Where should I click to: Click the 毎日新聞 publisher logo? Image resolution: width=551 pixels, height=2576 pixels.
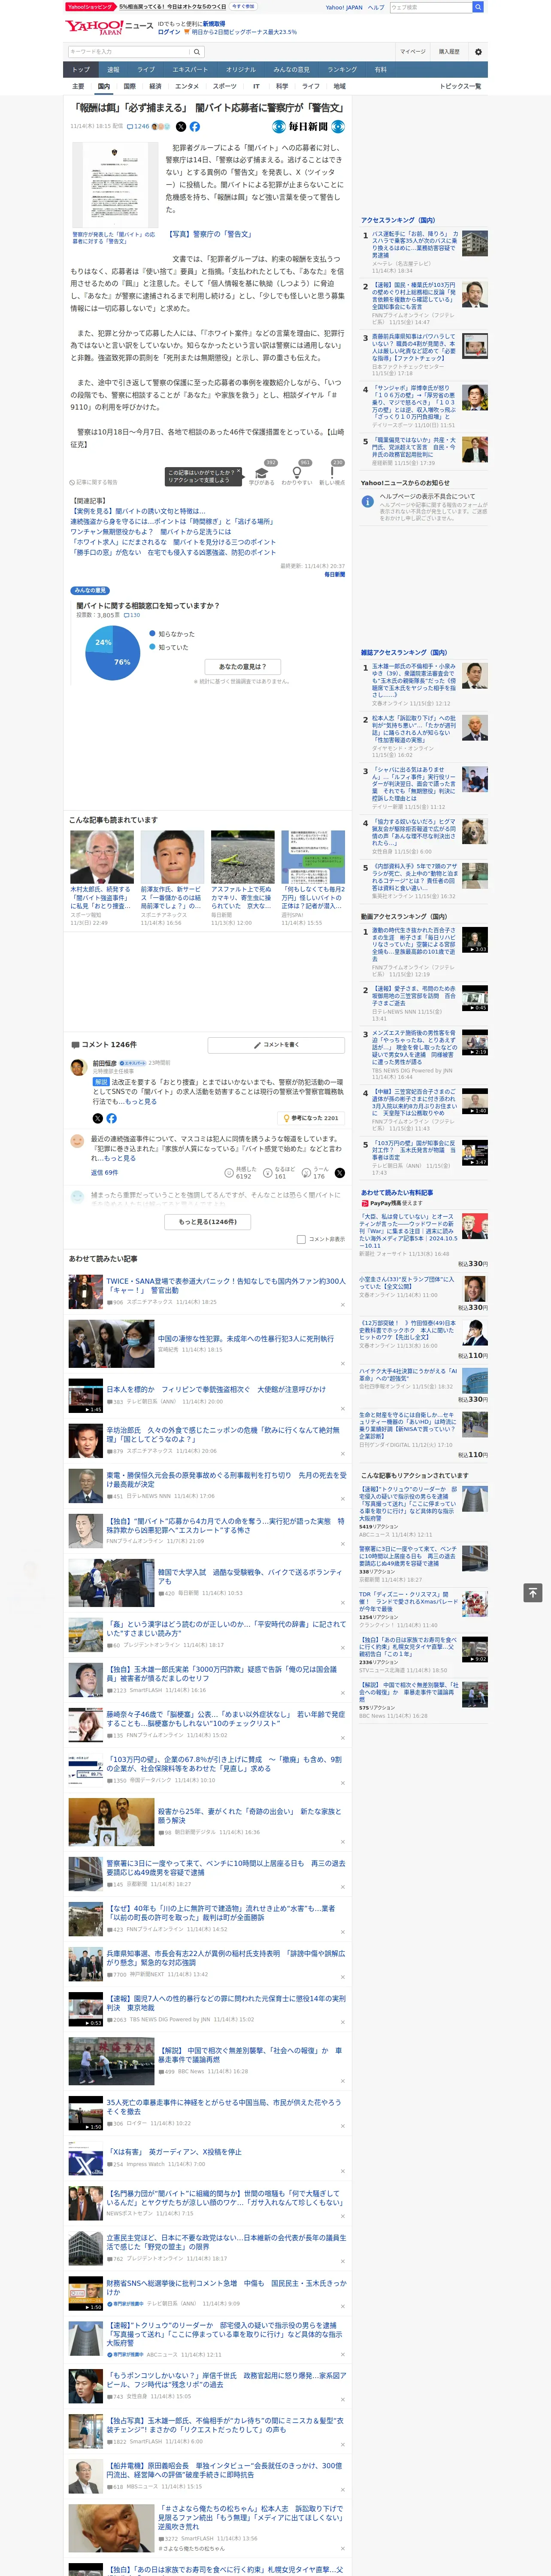pos(309,127)
